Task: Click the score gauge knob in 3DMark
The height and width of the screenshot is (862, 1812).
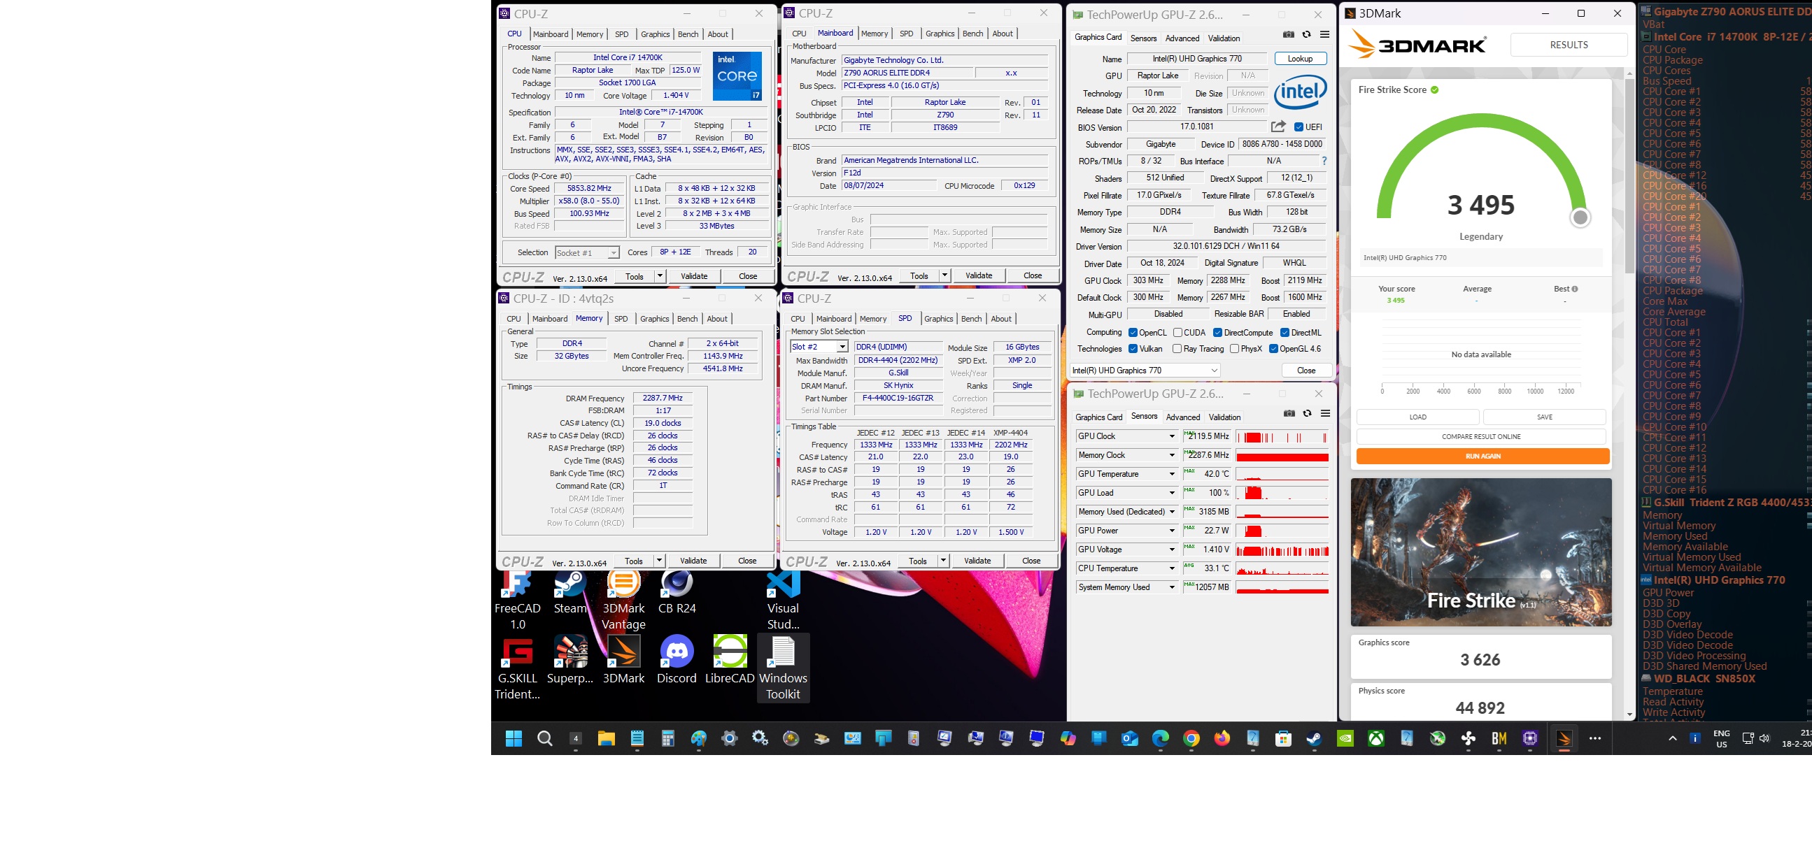Action: coord(1580,218)
